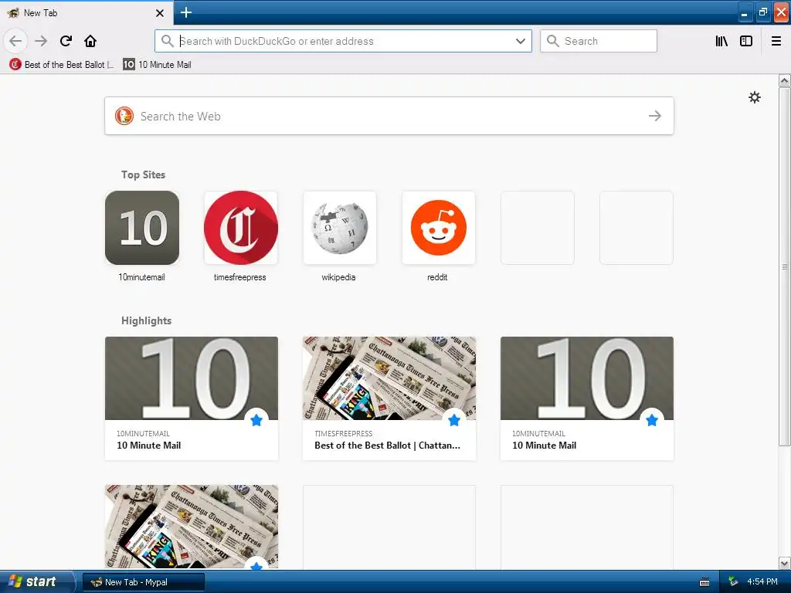791x593 pixels.
Task: Go forward using the forward arrow
Action: click(x=41, y=41)
